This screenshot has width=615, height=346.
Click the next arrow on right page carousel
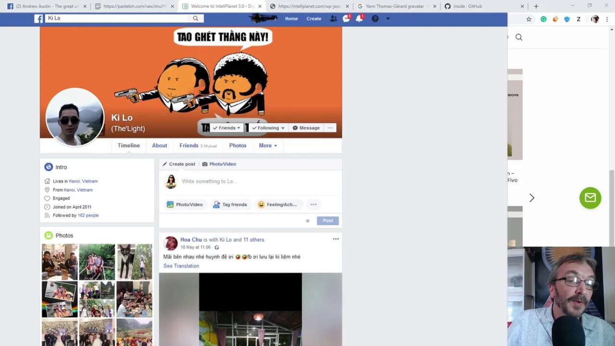[532, 198]
